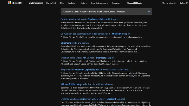
Task: Open Office menu item
Action: click(x=62, y=3)
